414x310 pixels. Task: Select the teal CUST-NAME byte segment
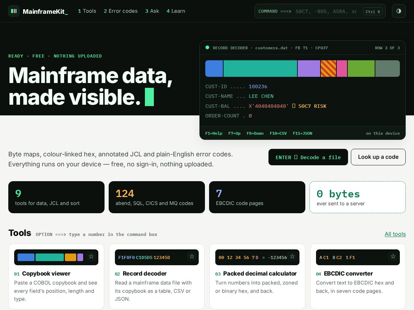tap(260, 69)
